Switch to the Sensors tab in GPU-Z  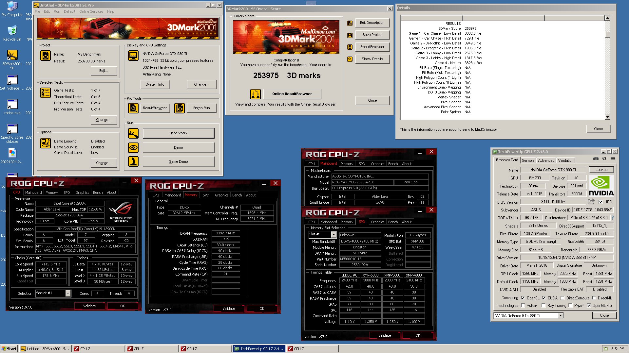click(x=528, y=160)
